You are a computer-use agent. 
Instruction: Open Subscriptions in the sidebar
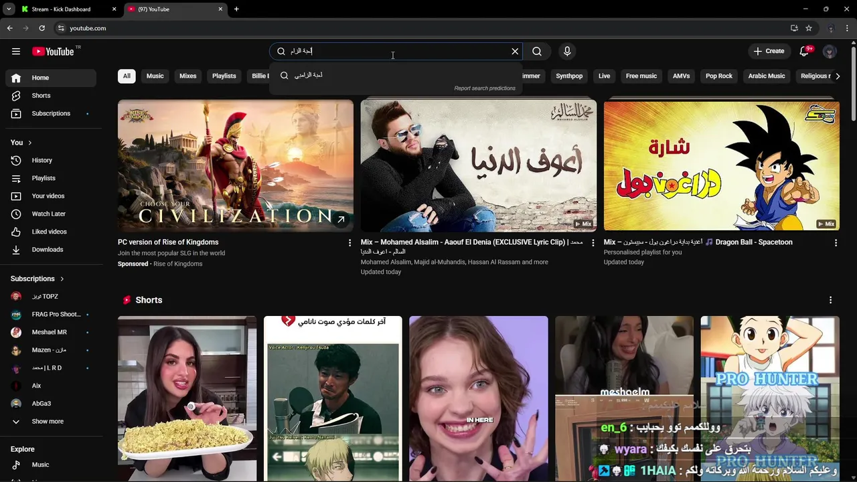(x=51, y=114)
